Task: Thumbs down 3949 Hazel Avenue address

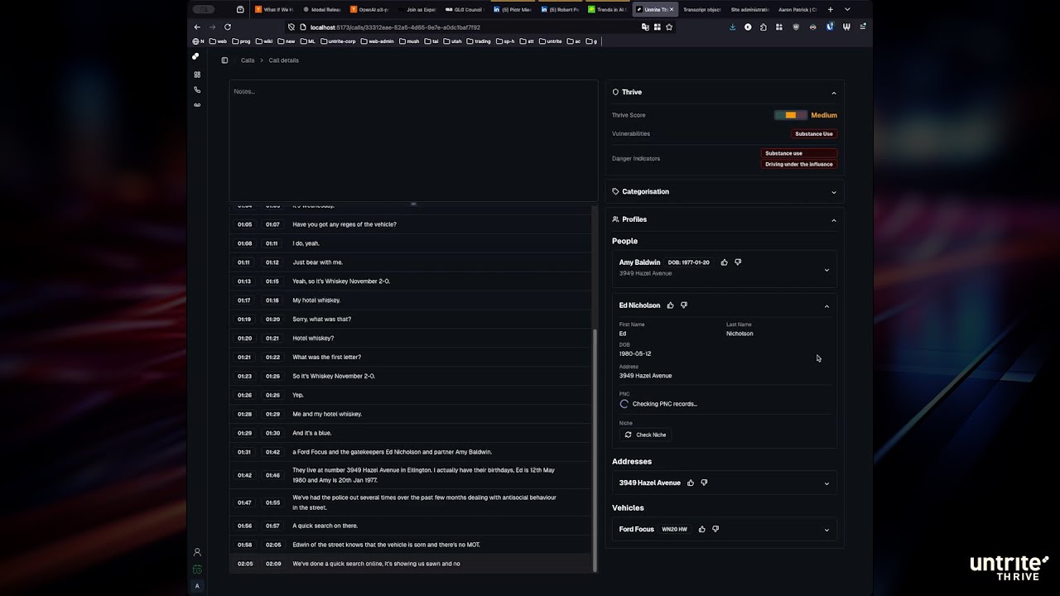Action: (705, 483)
